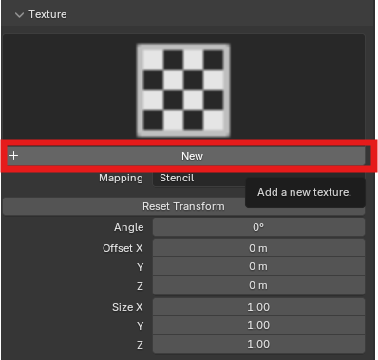Collapse the Texture panel chevron
The image size is (378, 360).
tap(19, 15)
